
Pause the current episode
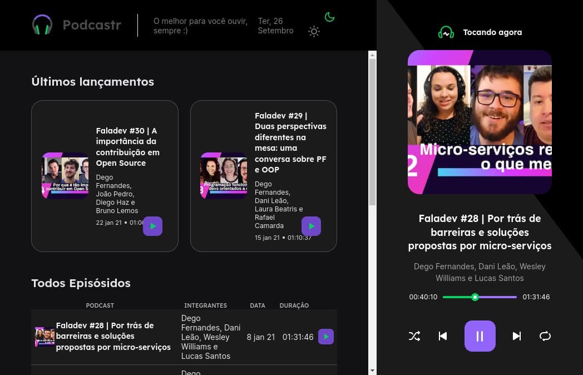[480, 336]
